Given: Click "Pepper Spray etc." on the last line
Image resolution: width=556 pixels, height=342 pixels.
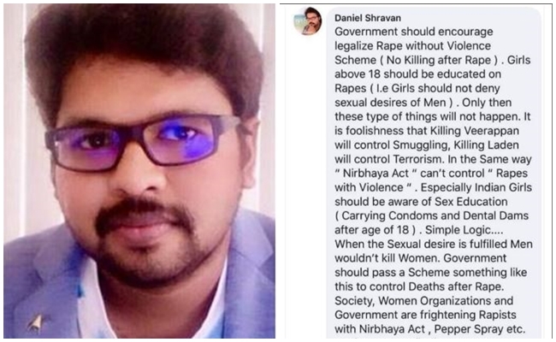Looking at the screenshot, I should coord(482,329).
